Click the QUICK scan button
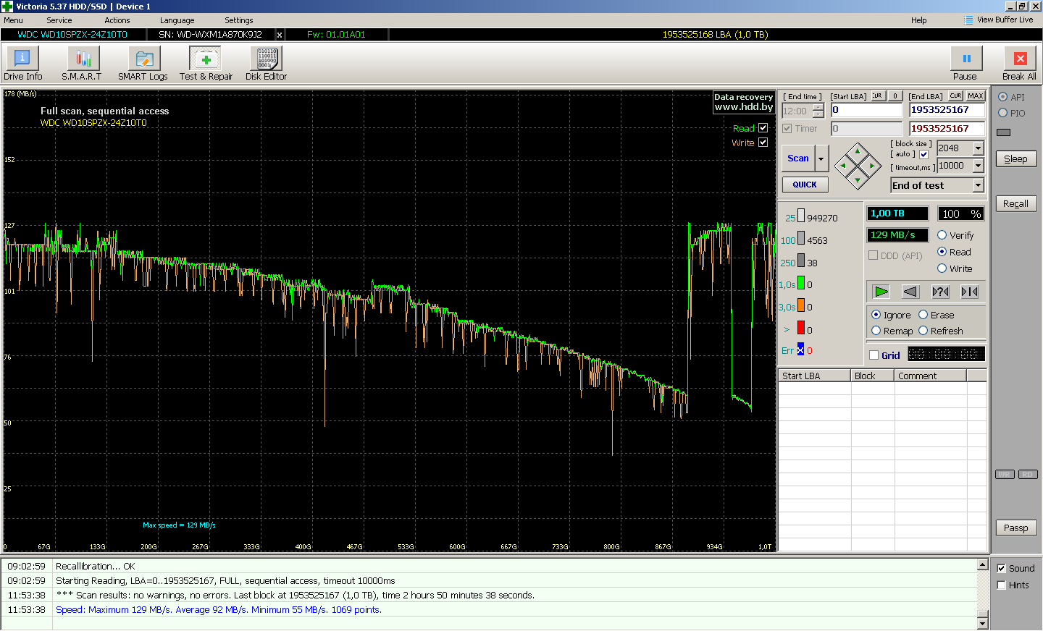Screen dimensions: 1043x631 point(805,185)
